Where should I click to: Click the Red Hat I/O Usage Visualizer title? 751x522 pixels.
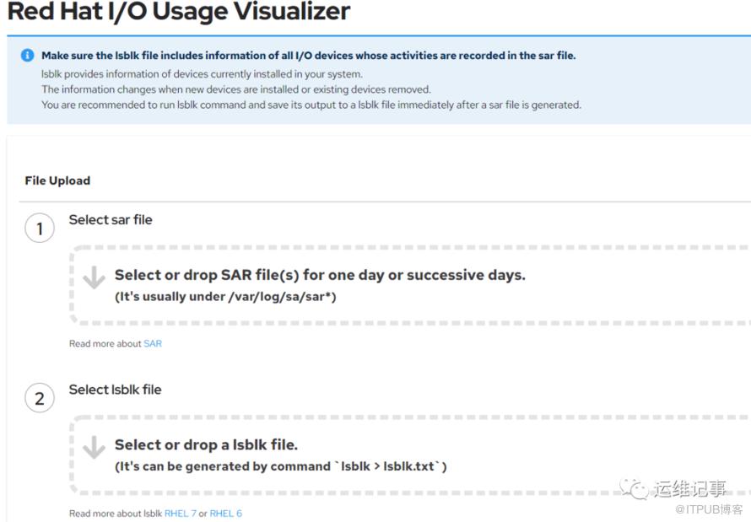[178, 13]
